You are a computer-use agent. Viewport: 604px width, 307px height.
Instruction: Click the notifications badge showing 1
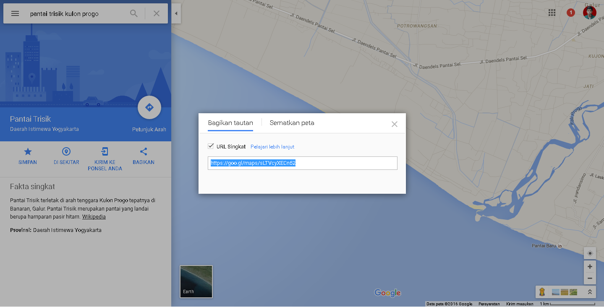click(570, 13)
